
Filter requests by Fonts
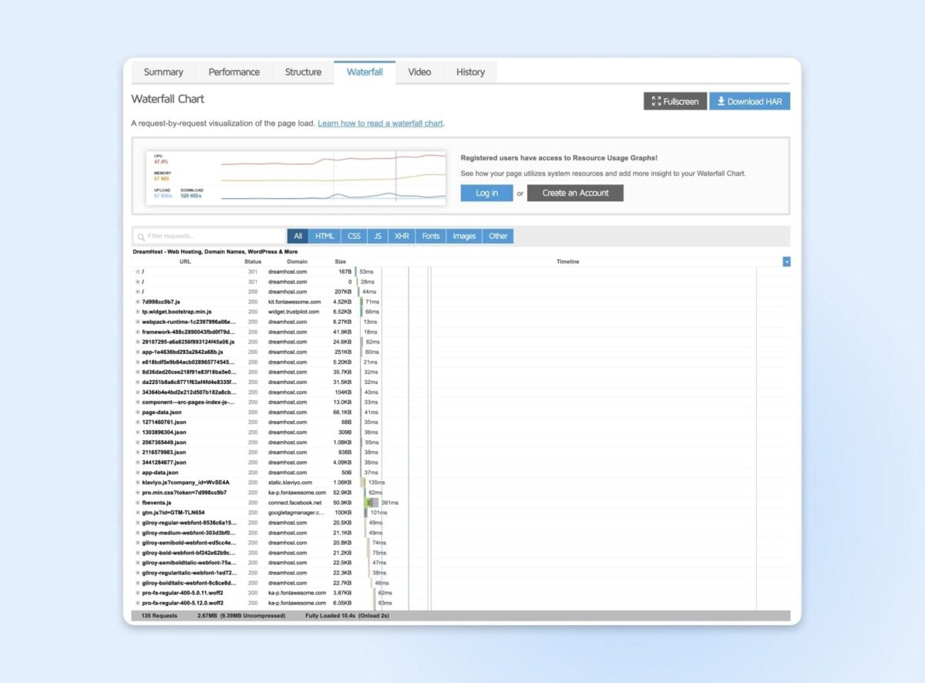(x=430, y=236)
